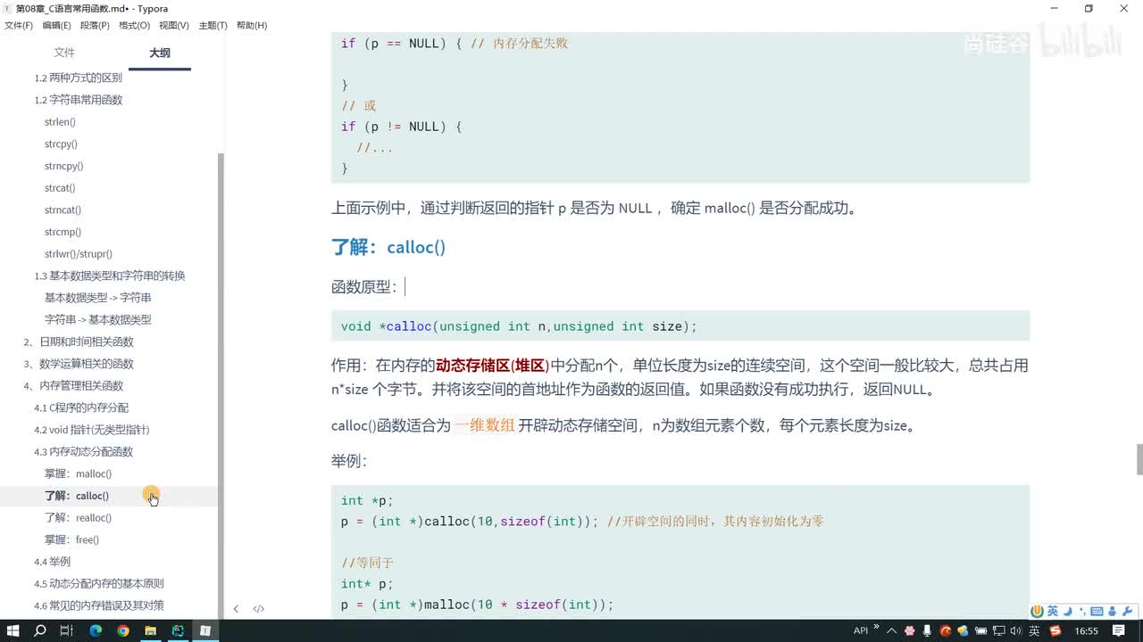Toggle moon icon in IME bar
This screenshot has width=1143, height=642.
tap(1066, 611)
